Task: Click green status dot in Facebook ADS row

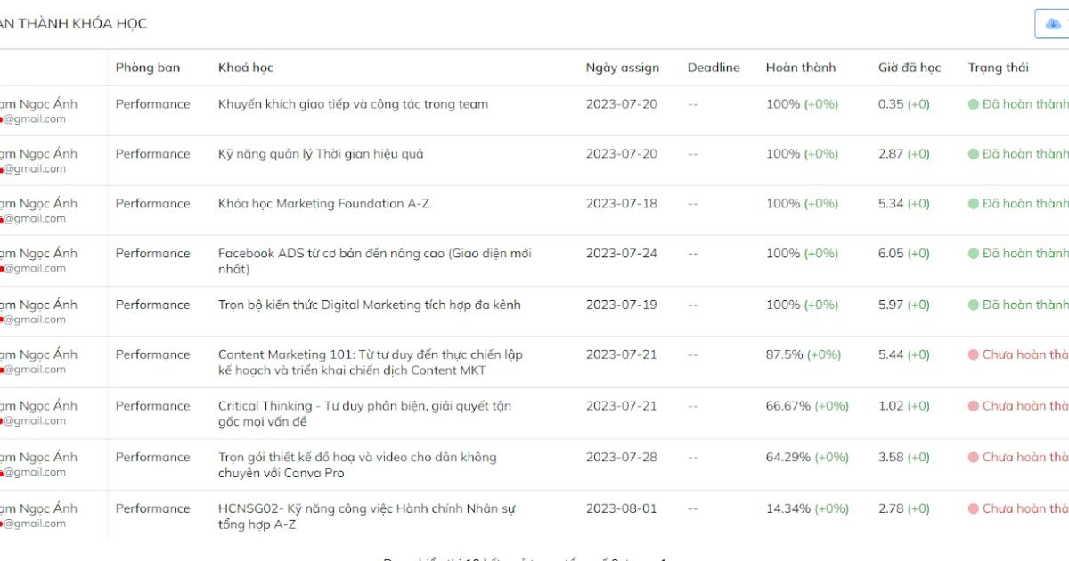Action: pyautogui.click(x=974, y=254)
